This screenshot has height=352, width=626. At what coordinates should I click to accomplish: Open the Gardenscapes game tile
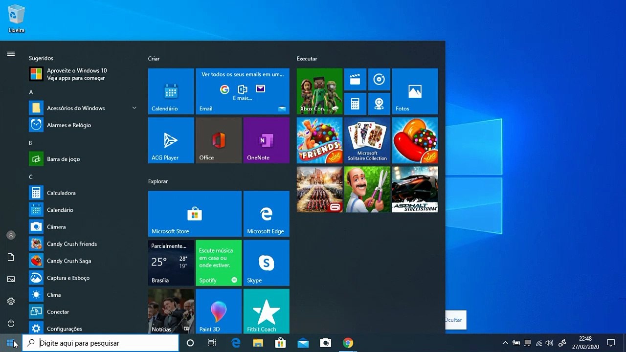click(367, 189)
